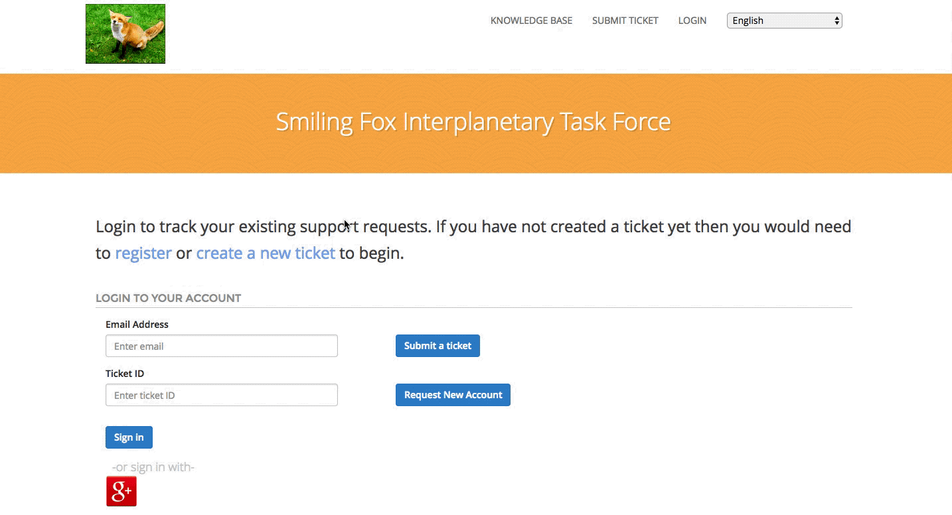952x515 pixels.
Task: Click the LOGIN TO YOUR ACCOUNT section heading
Action: click(x=168, y=298)
